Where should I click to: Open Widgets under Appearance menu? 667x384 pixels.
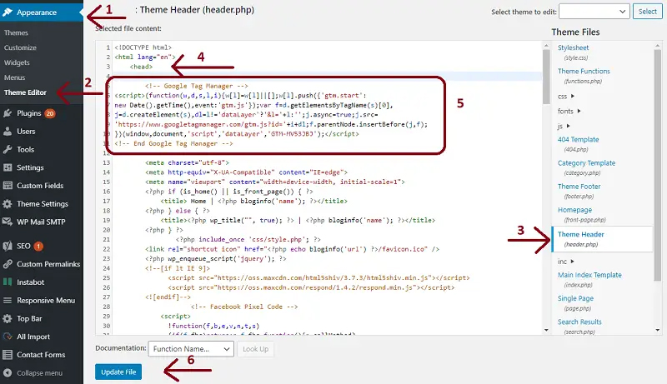click(x=17, y=62)
